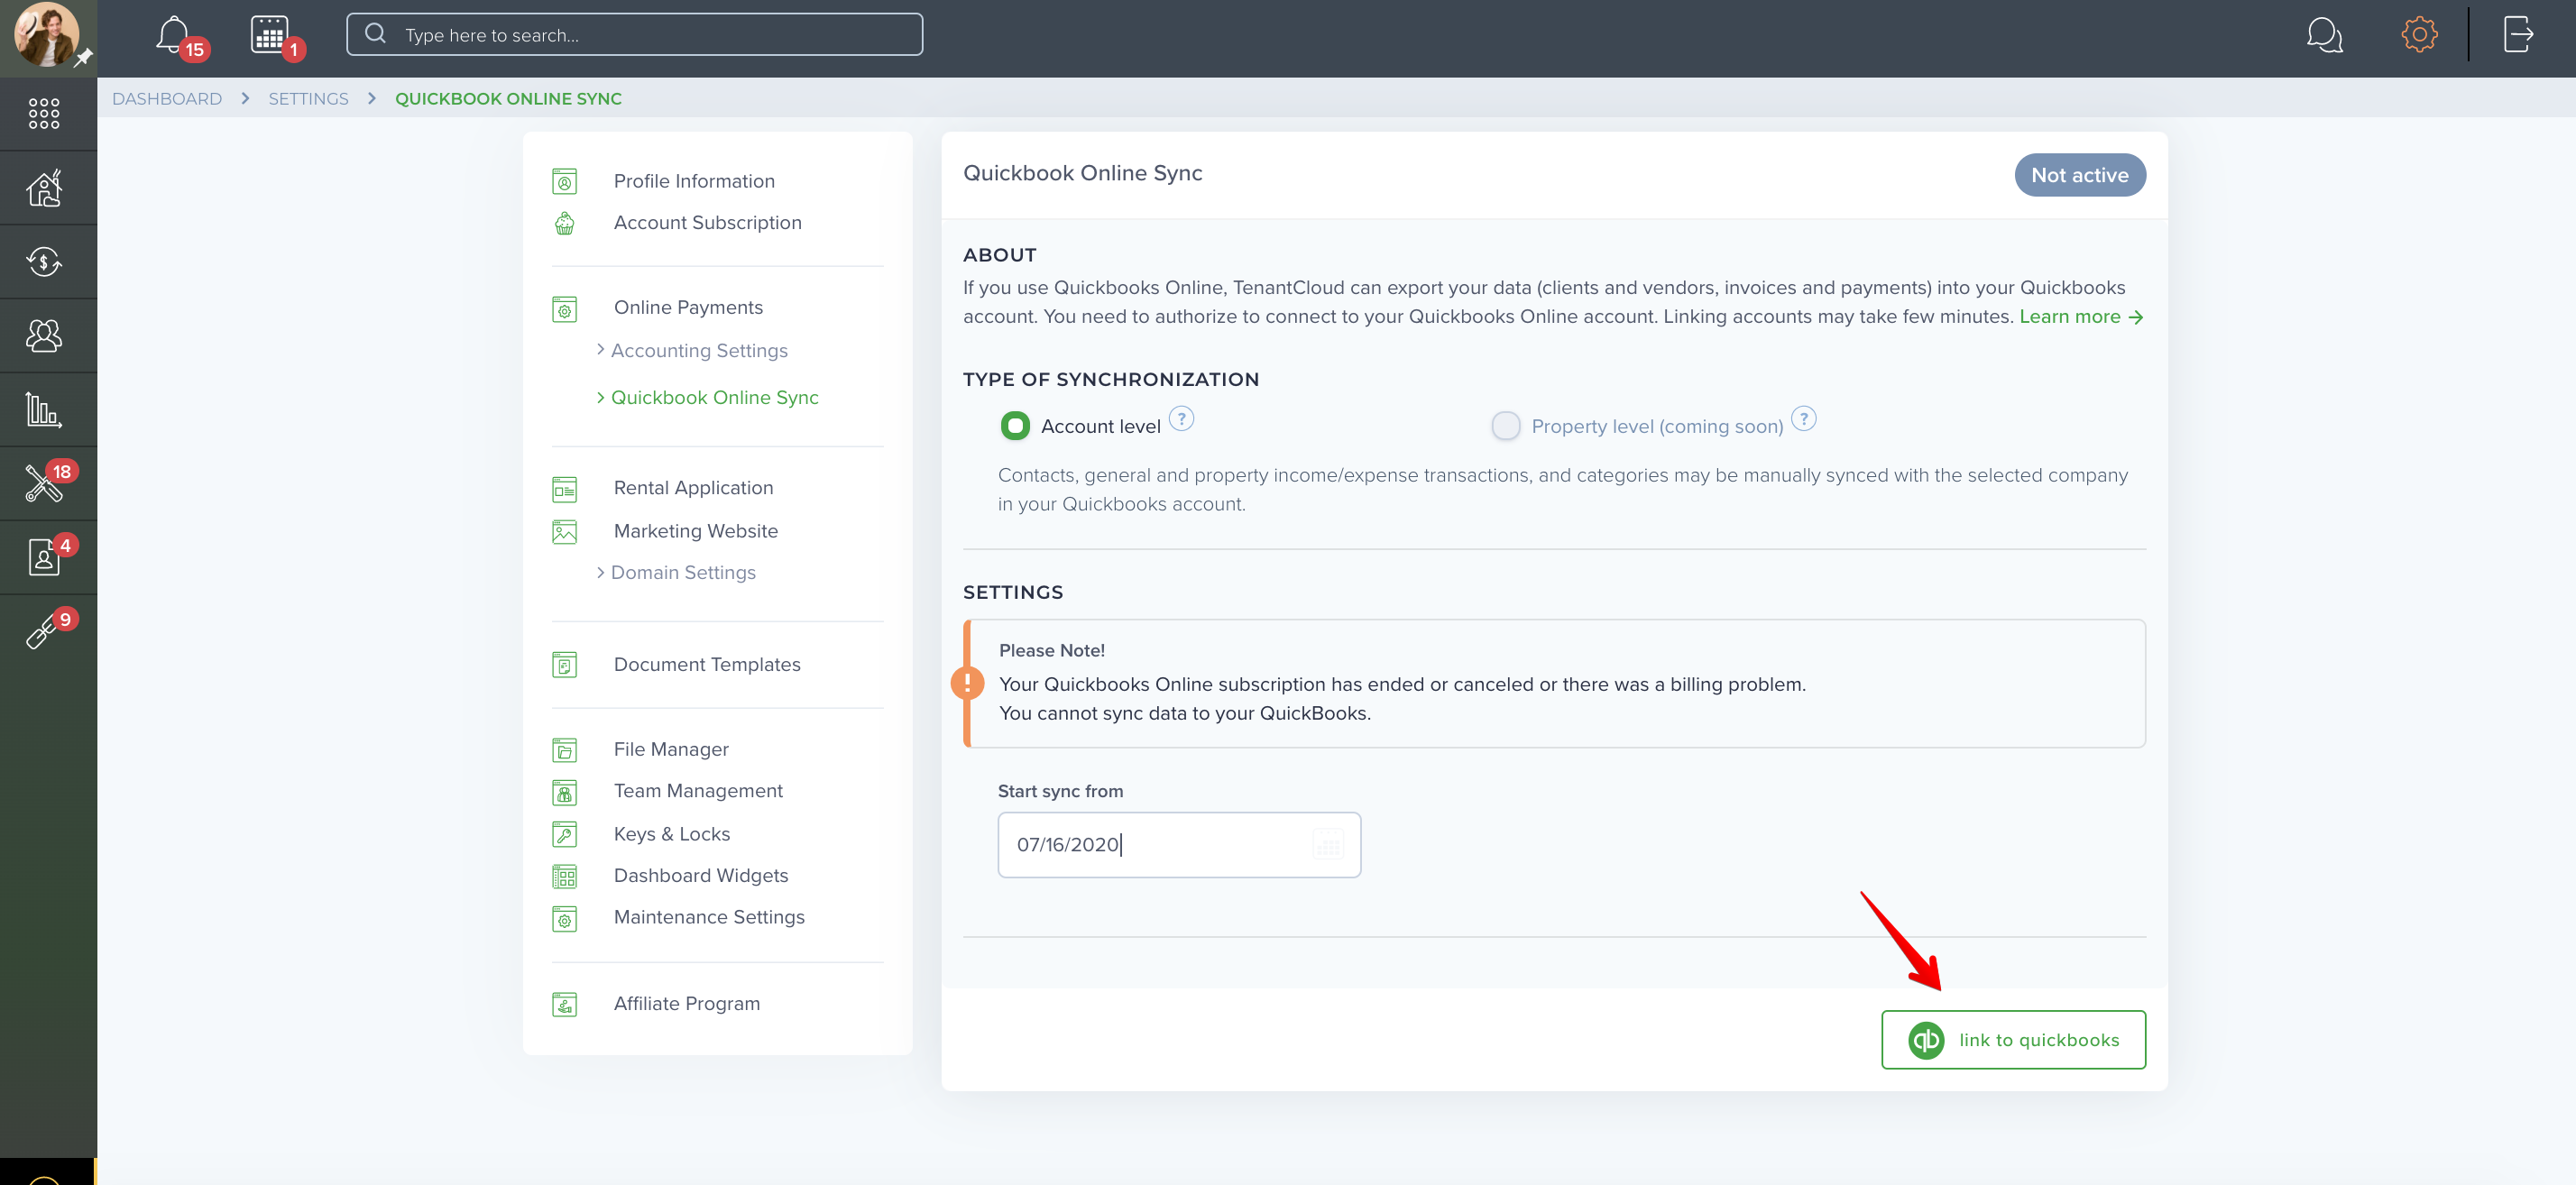This screenshot has width=2576, height=1185.
Task: Open the chat messages icon
Action: (x=2324, y=35)
